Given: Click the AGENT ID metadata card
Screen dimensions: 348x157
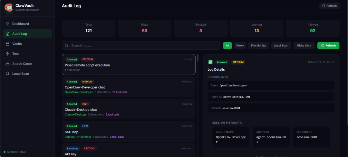Looking at the screenshot, I should click(271, 137).
